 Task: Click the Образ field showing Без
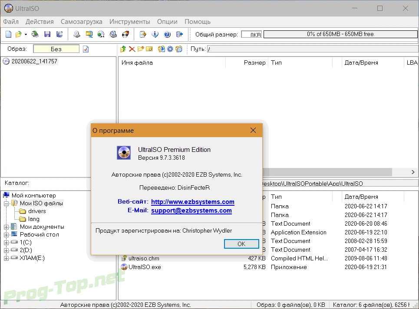click(56, 49)
